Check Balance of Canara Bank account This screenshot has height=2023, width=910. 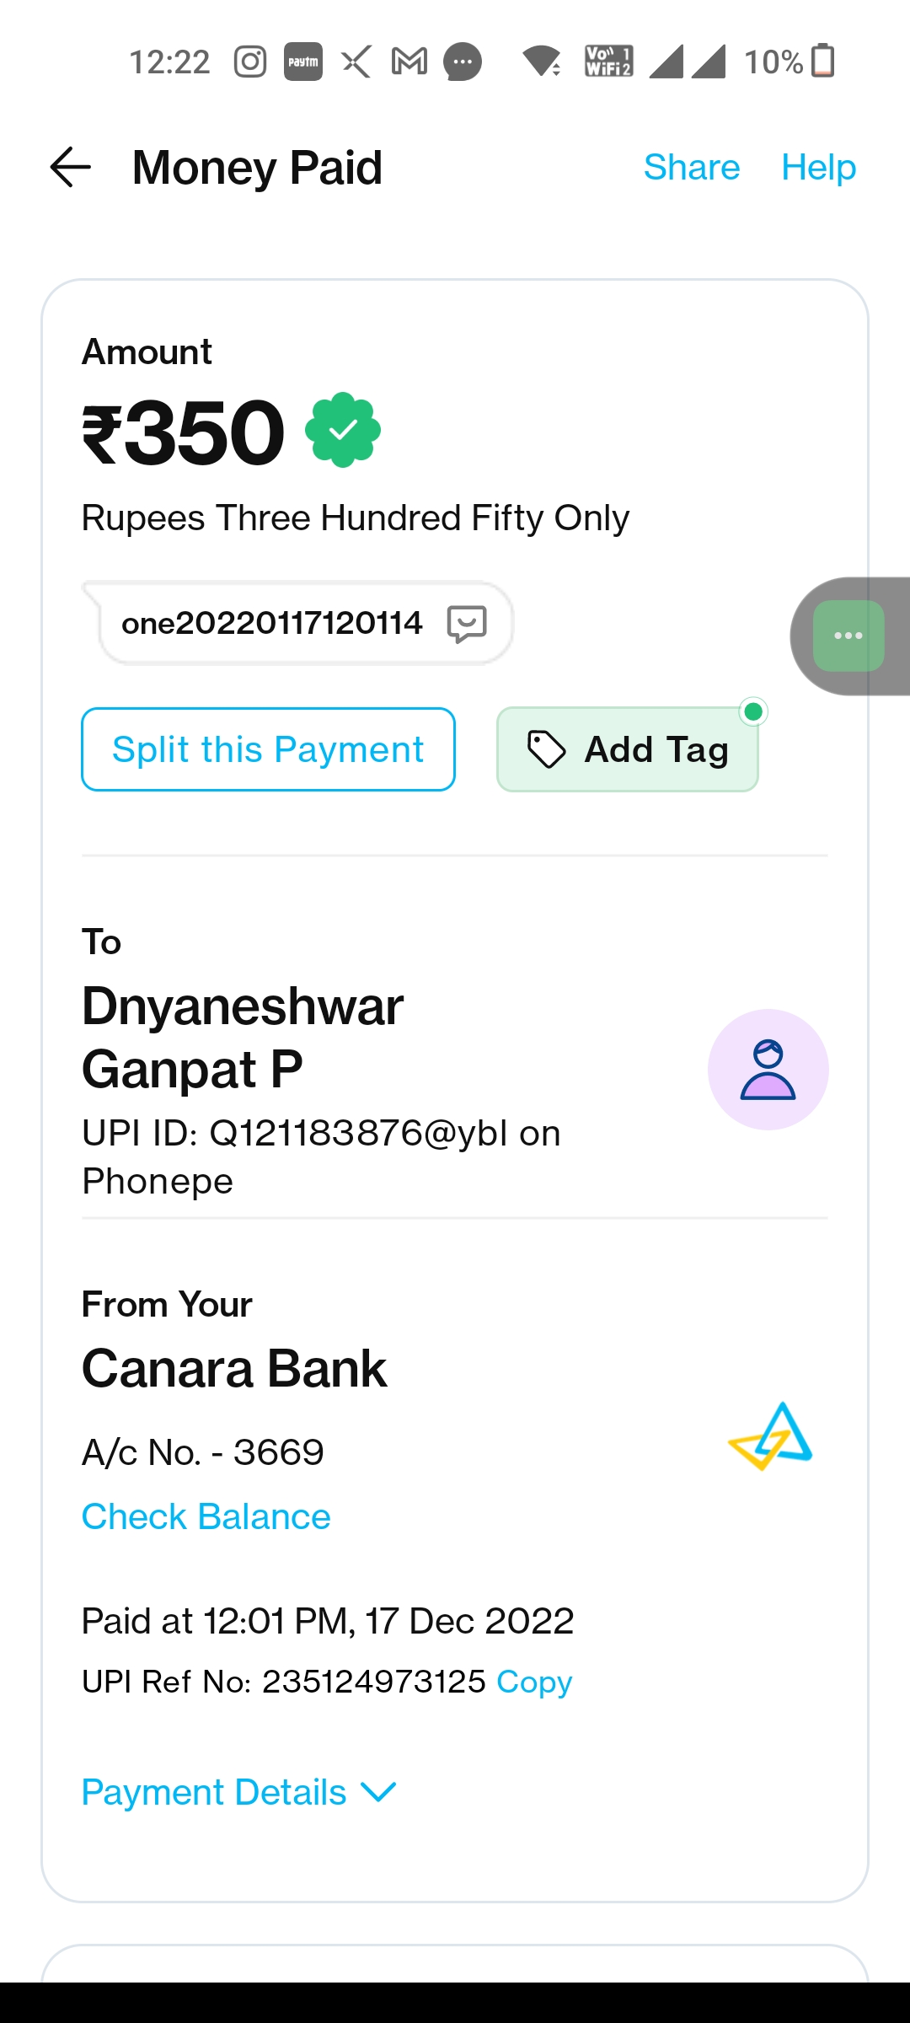point(206,1516)
